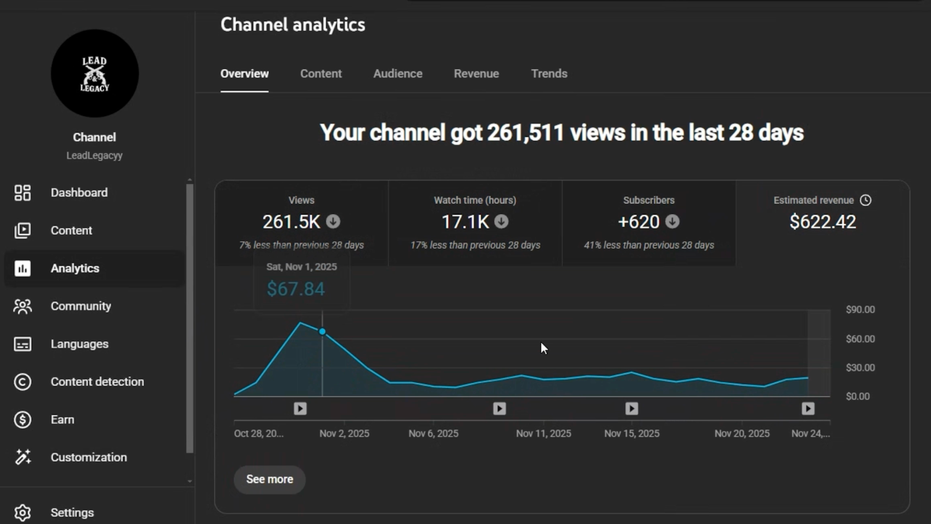The width and height of the screenshot is (931, 524).
Task: Open Content detection in the sidebar
Action: coord(95,382)
